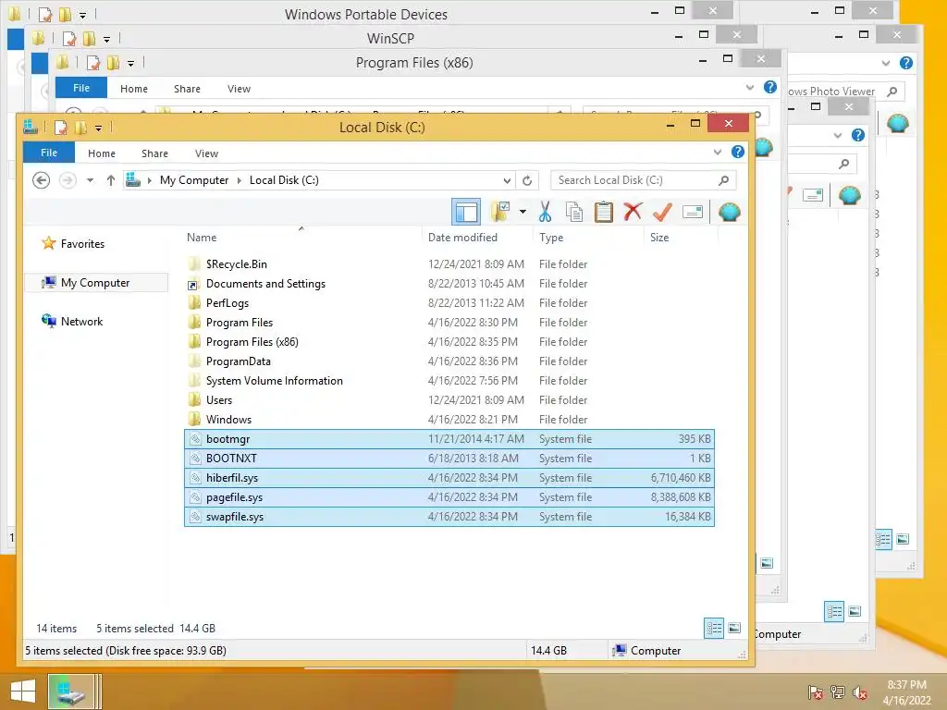Click the folder options toolbar icon
Image resolution: width=947 pixels, height=710 pixels.
500,212
